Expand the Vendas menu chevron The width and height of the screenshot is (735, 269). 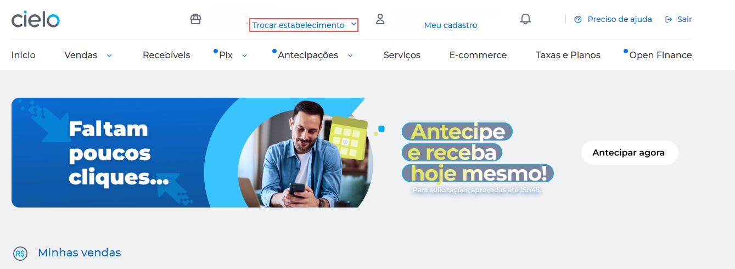tap(109, 55)
